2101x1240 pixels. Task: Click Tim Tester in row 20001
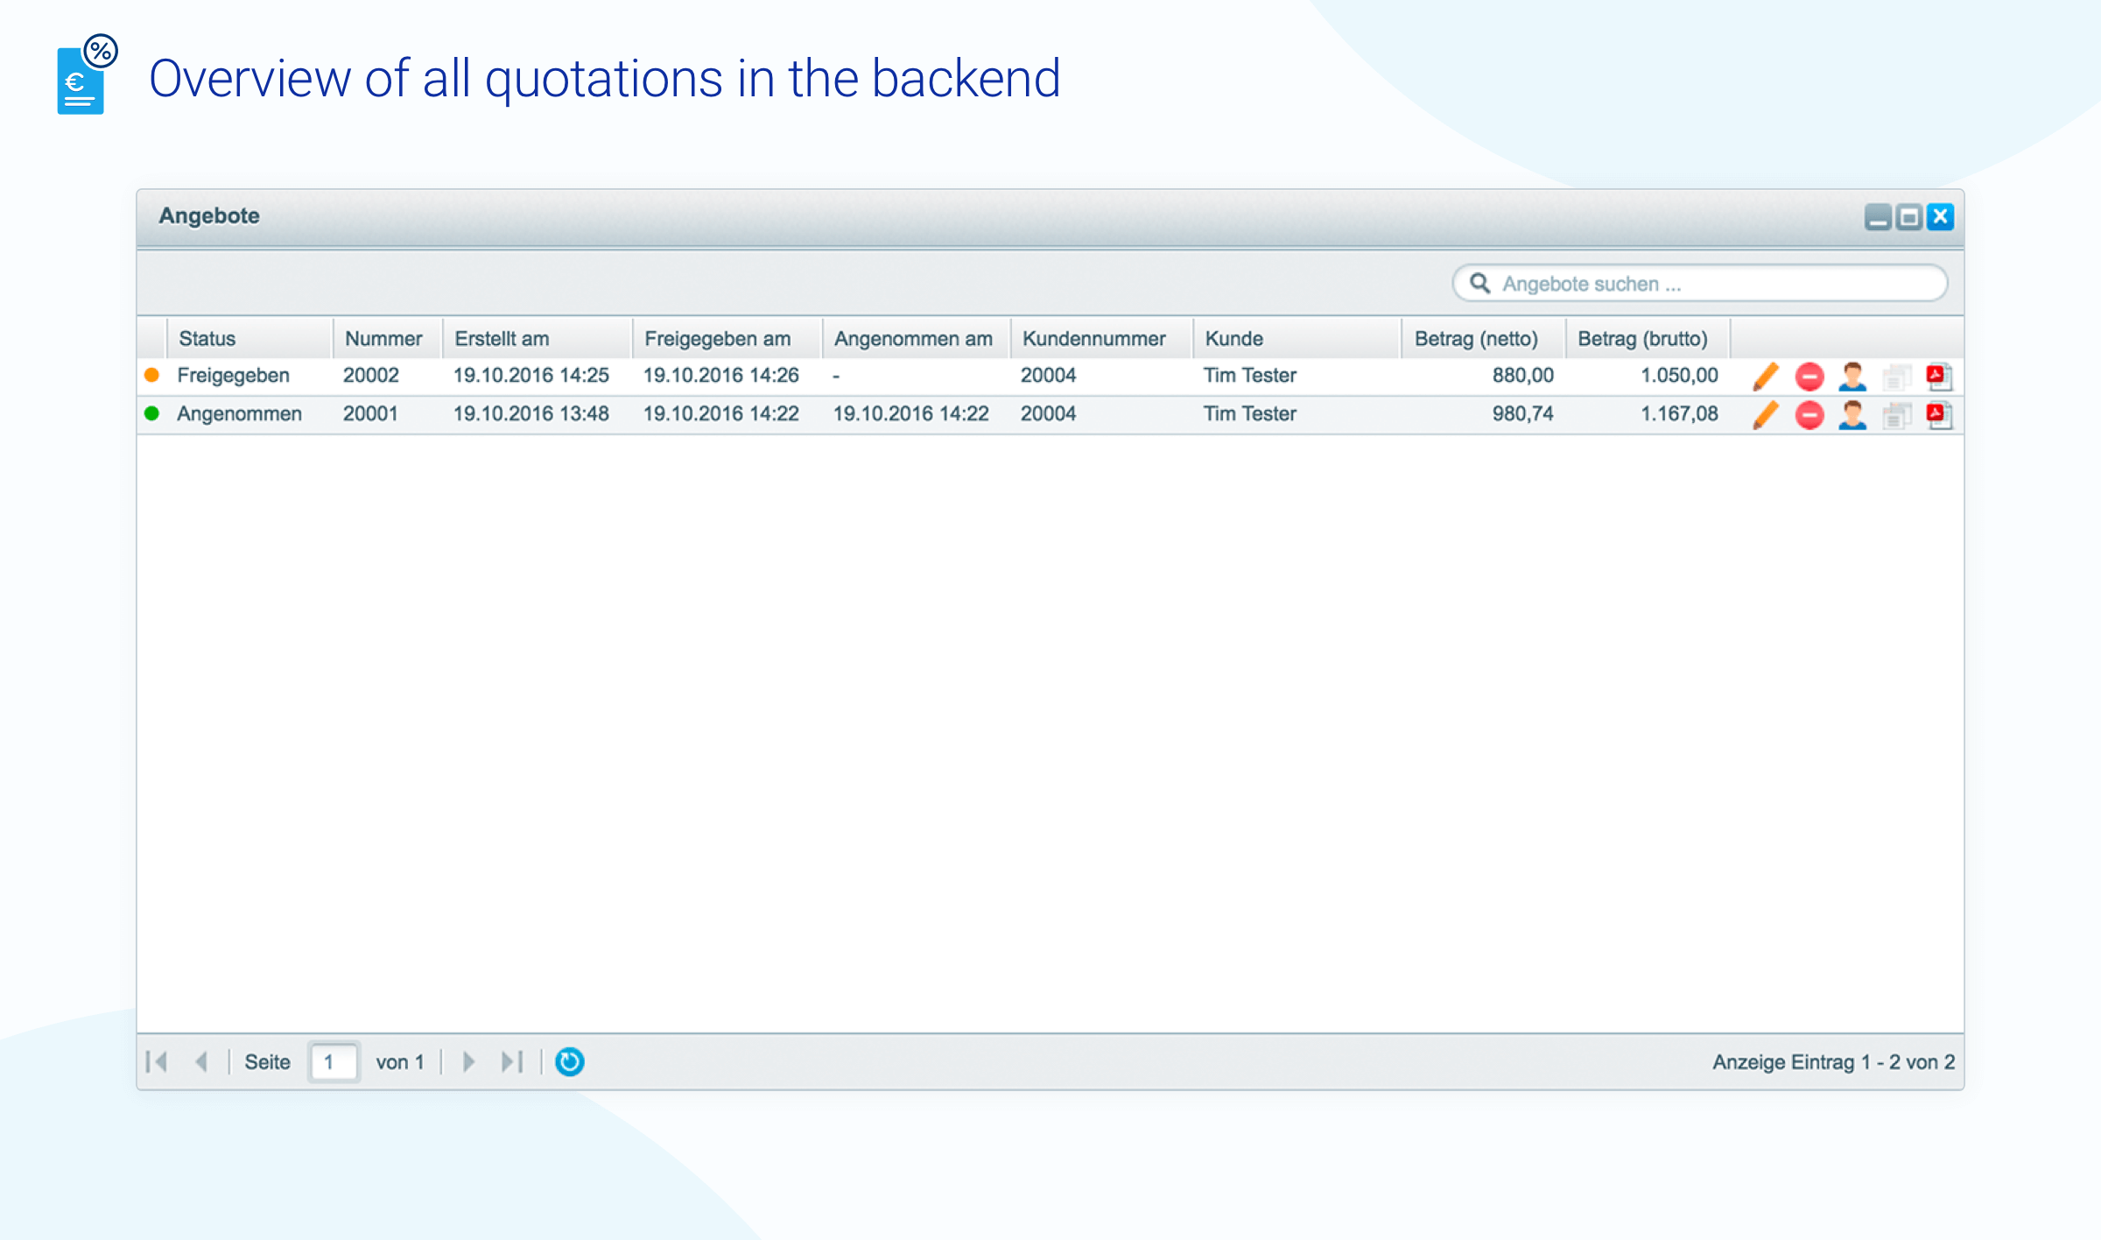click(1249, 413)
